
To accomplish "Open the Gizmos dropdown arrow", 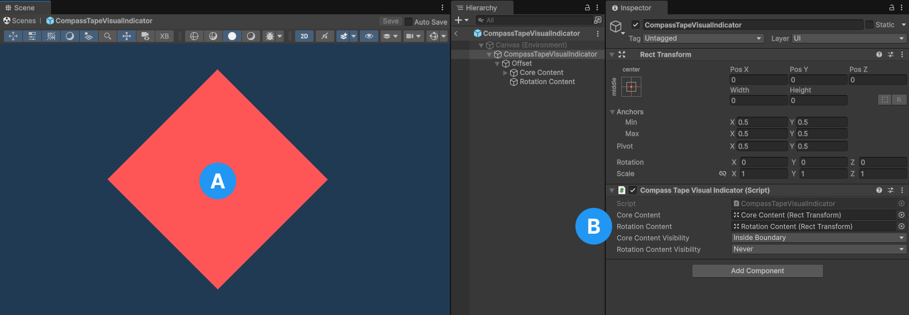I will click(444, 36).
